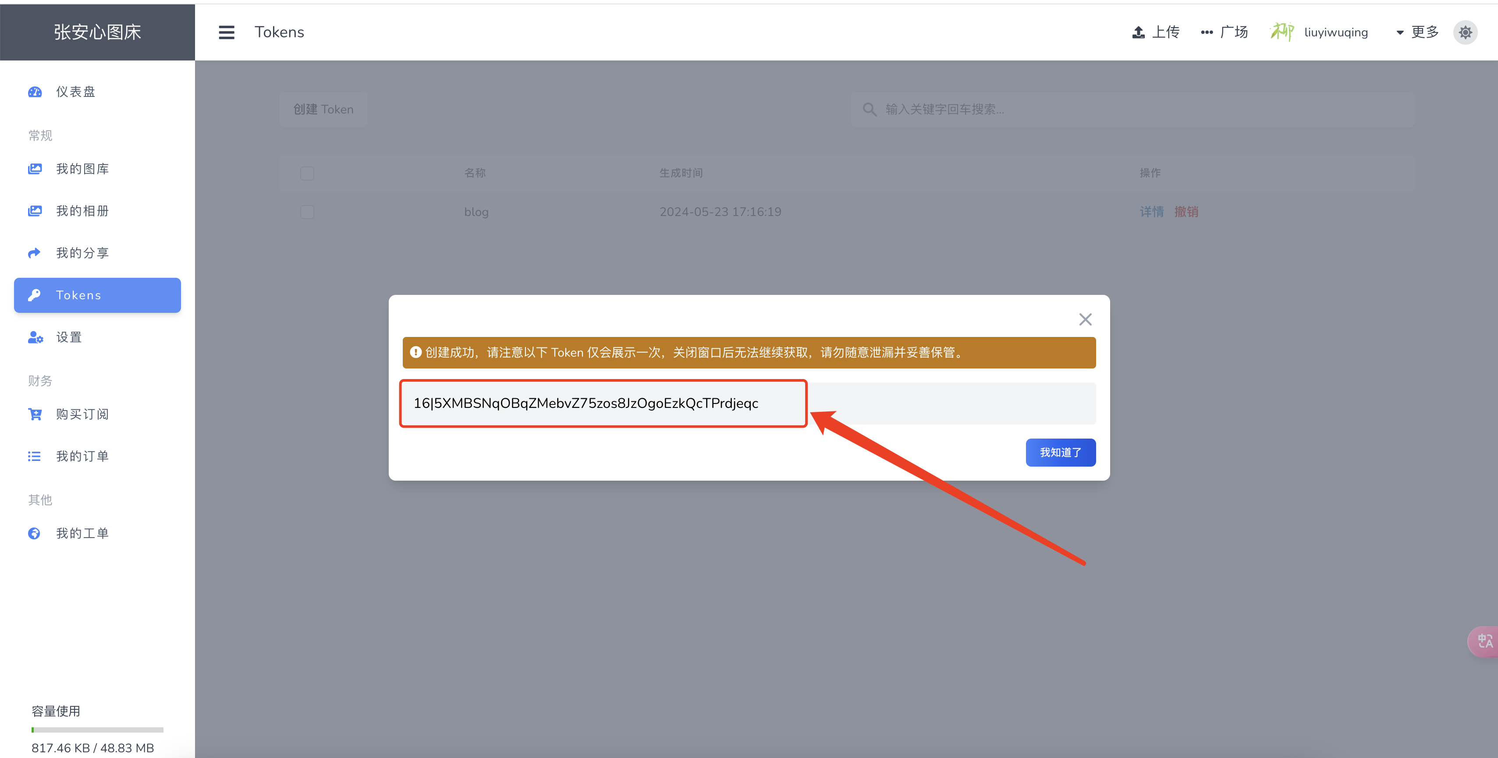Click the 创建 Token button

click(323, 109)
